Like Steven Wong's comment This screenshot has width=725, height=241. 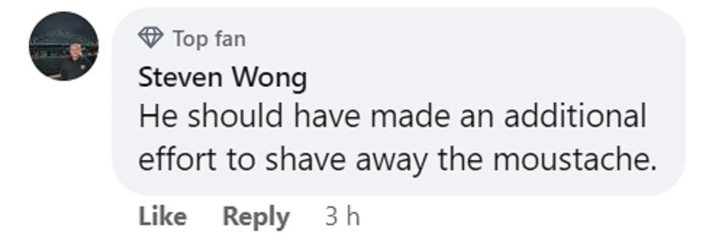pyautogui.click(x=162, y=216)
